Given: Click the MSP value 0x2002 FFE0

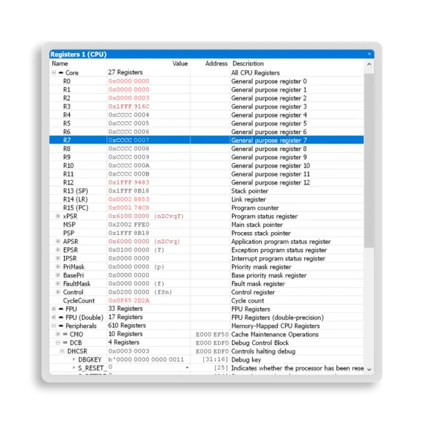Looking at the screenshot, I should pyautogui.click(x=129, y=225).
